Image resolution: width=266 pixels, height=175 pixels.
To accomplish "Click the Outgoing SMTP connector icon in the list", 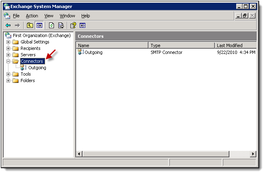I will coord(81,52).
